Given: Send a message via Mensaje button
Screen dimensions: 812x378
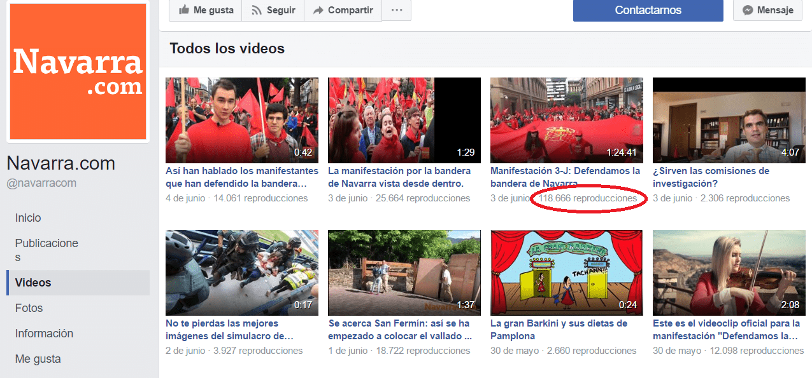Looking at the screenshot, I should (767, 10).
